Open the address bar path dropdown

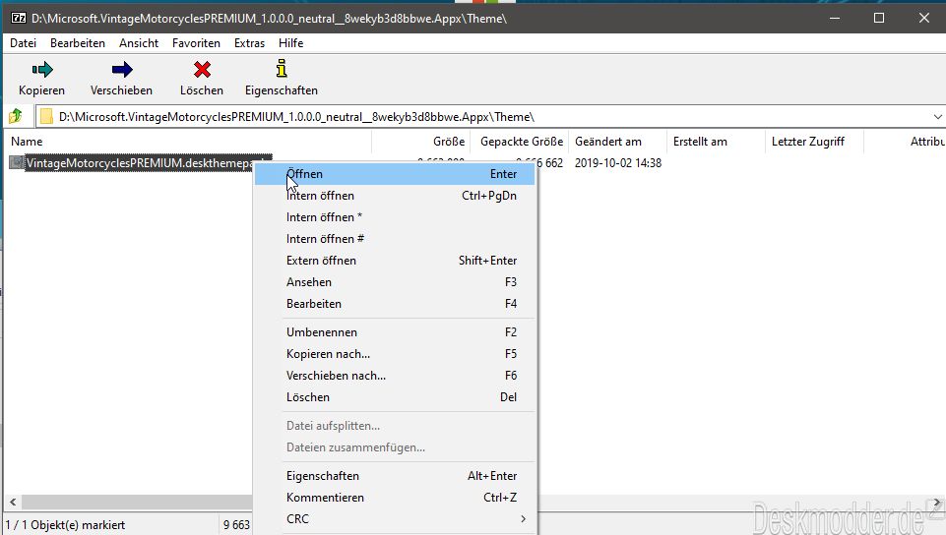click(937, 117)
